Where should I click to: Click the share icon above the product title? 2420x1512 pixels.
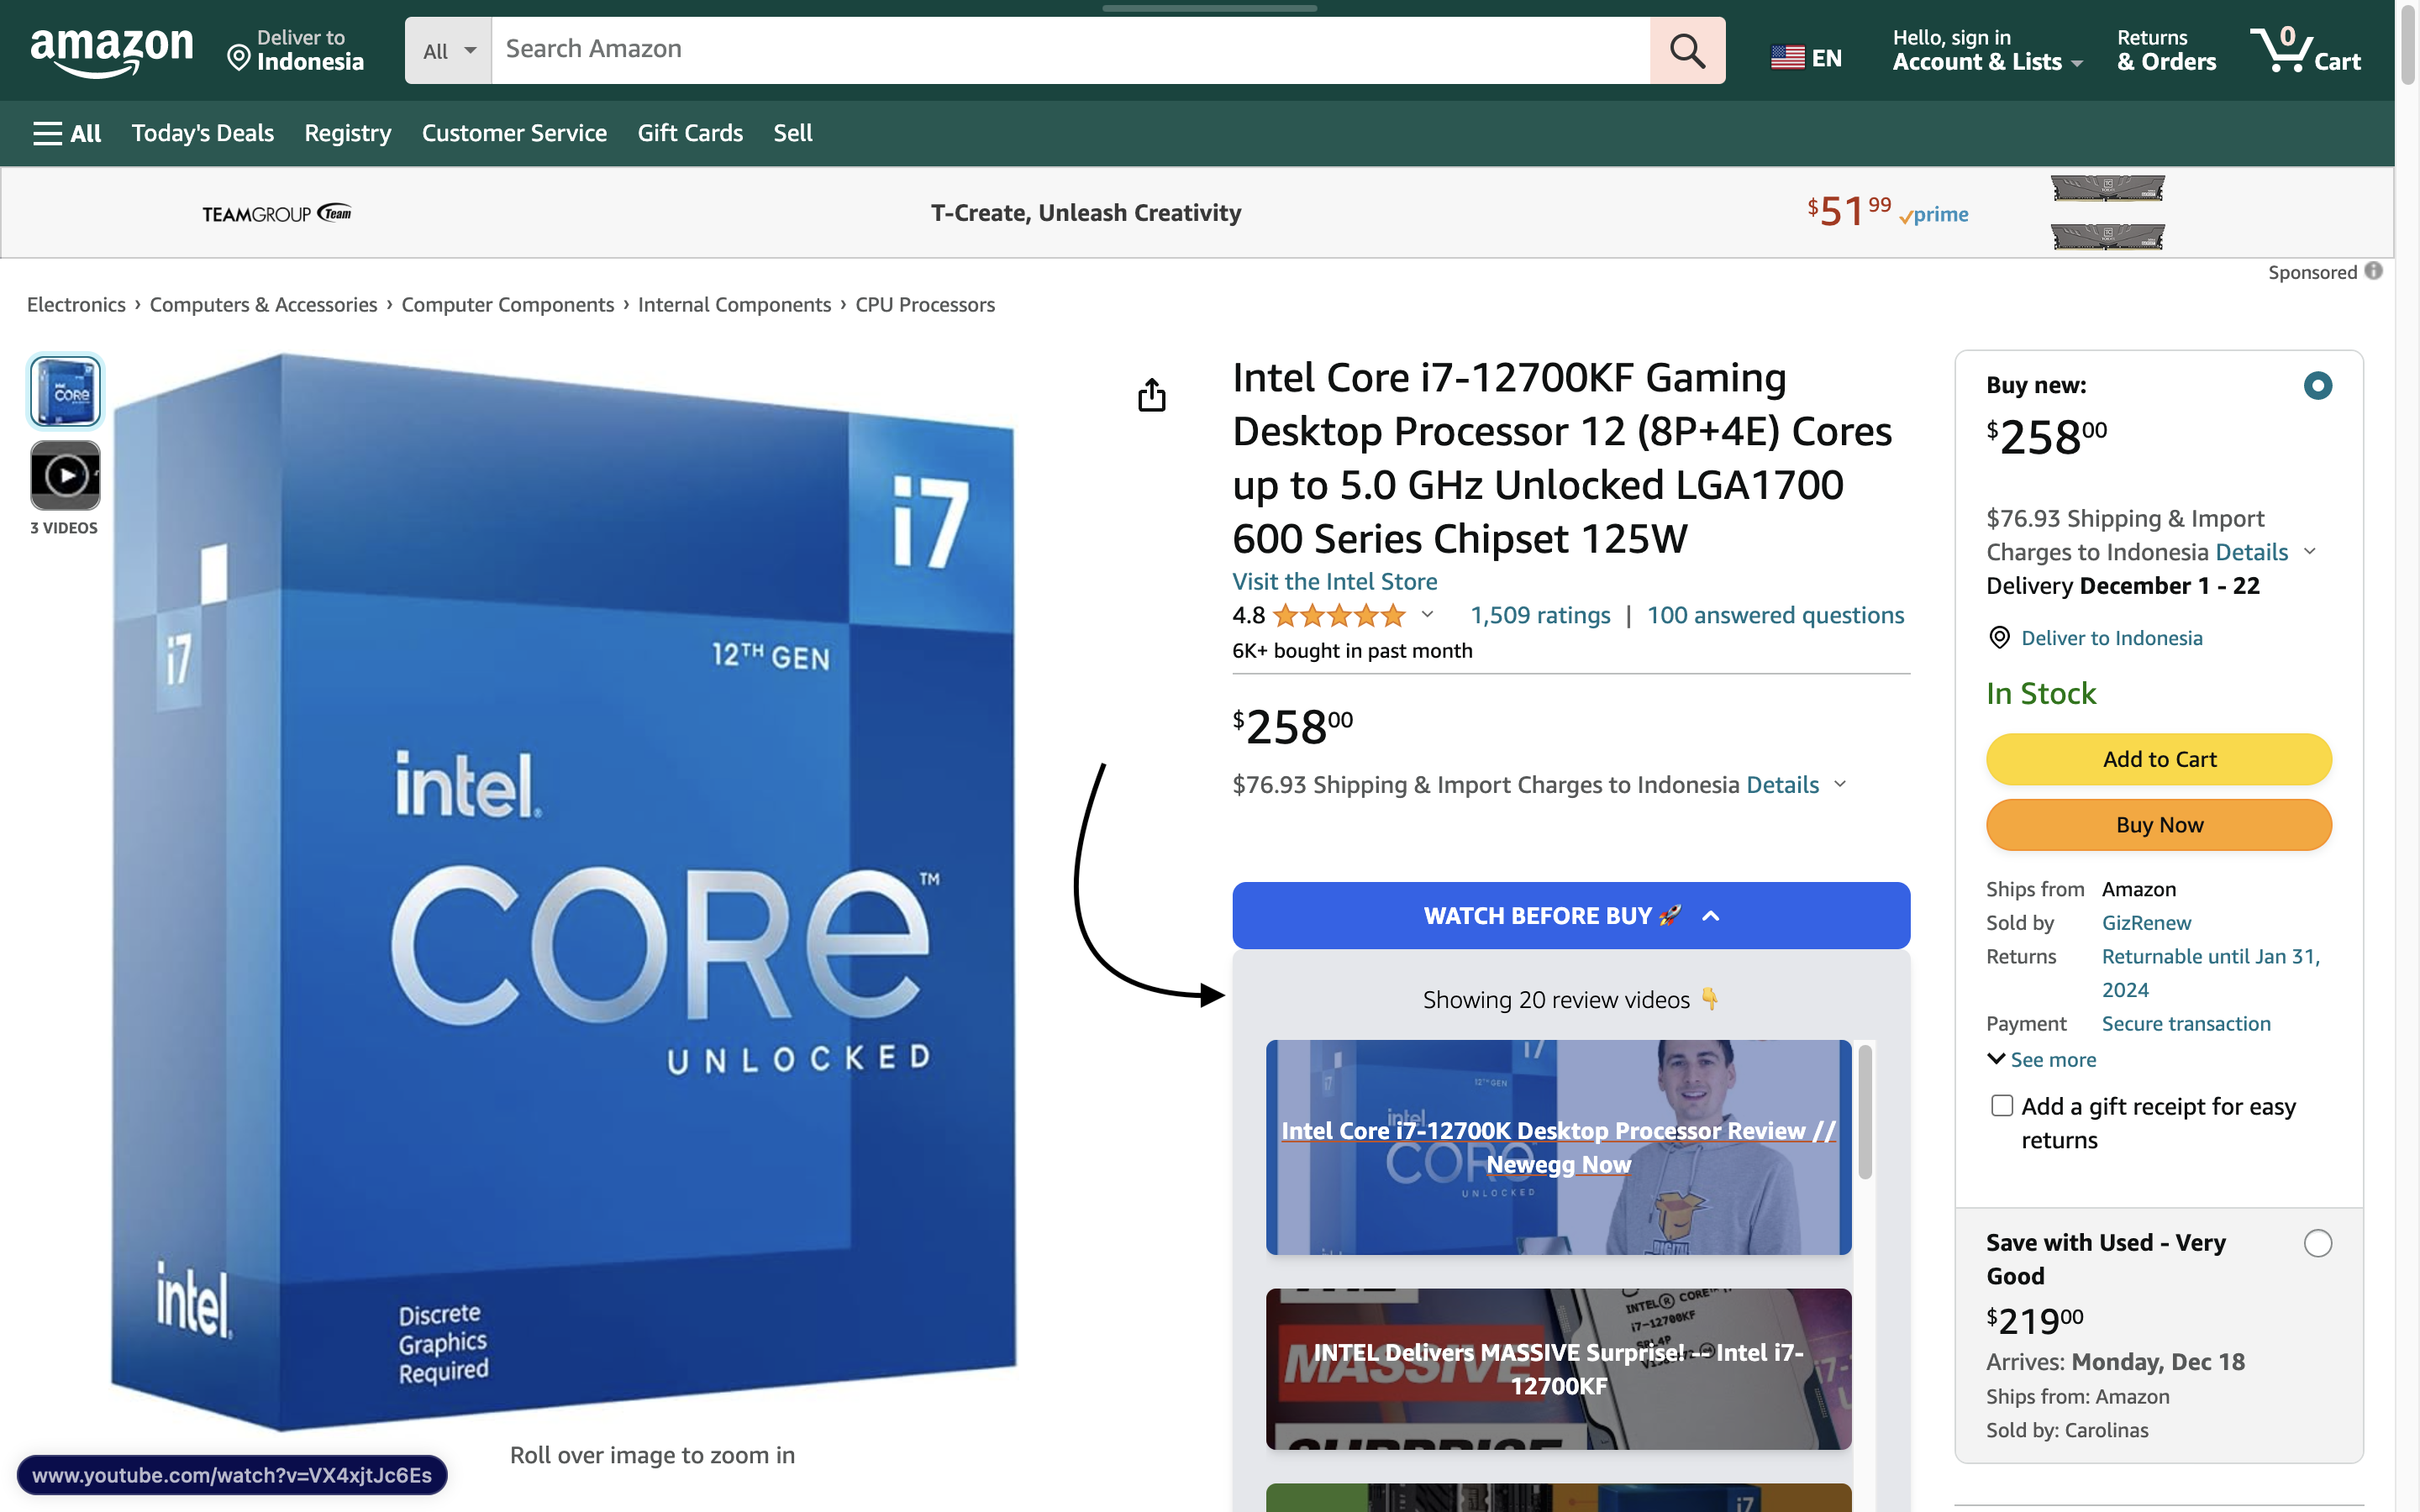(x=1152, y=395)
